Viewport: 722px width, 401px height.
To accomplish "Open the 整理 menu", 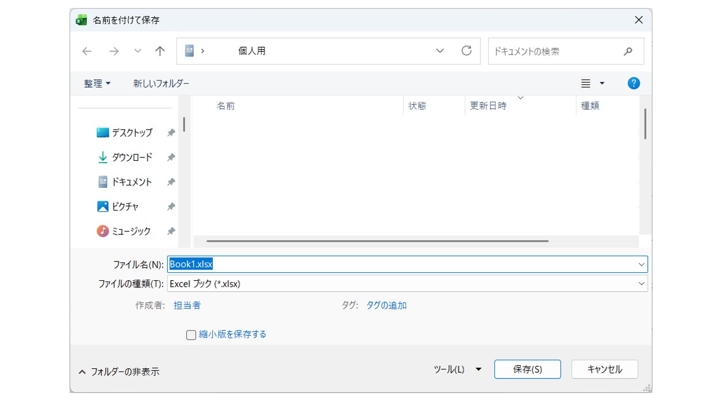I will (94, 83).
